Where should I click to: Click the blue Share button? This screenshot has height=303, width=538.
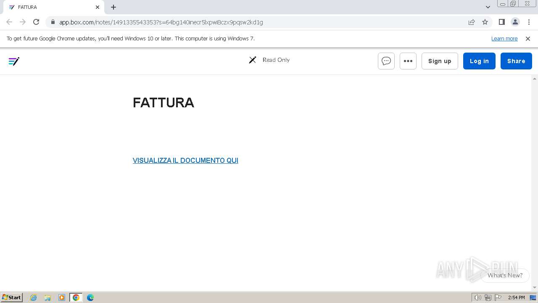click(x=516, y=61)
